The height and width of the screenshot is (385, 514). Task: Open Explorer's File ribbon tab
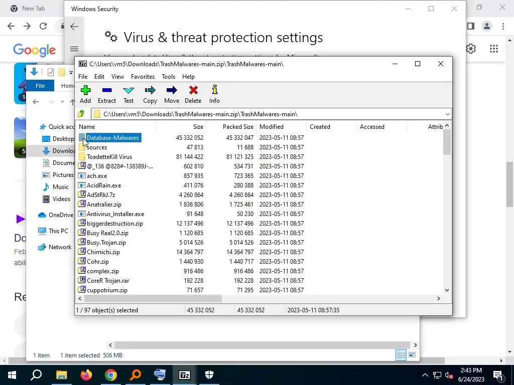[40, 86]
